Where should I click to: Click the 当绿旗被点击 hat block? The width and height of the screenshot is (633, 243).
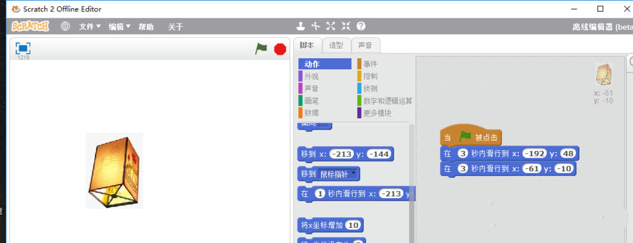pos(471,136)
